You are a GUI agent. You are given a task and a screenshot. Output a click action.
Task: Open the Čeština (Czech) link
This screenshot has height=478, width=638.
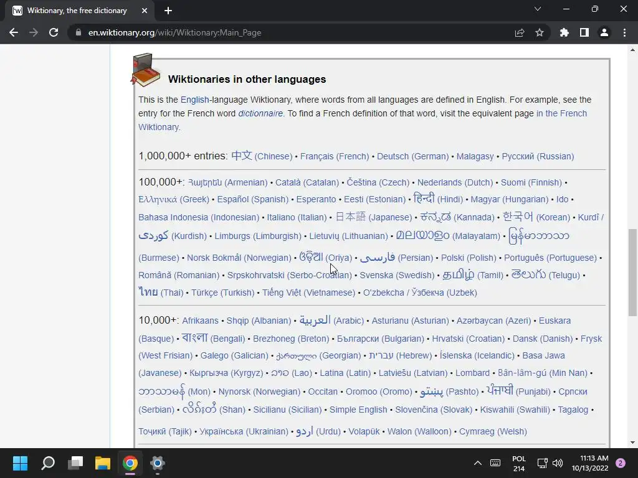378,182
